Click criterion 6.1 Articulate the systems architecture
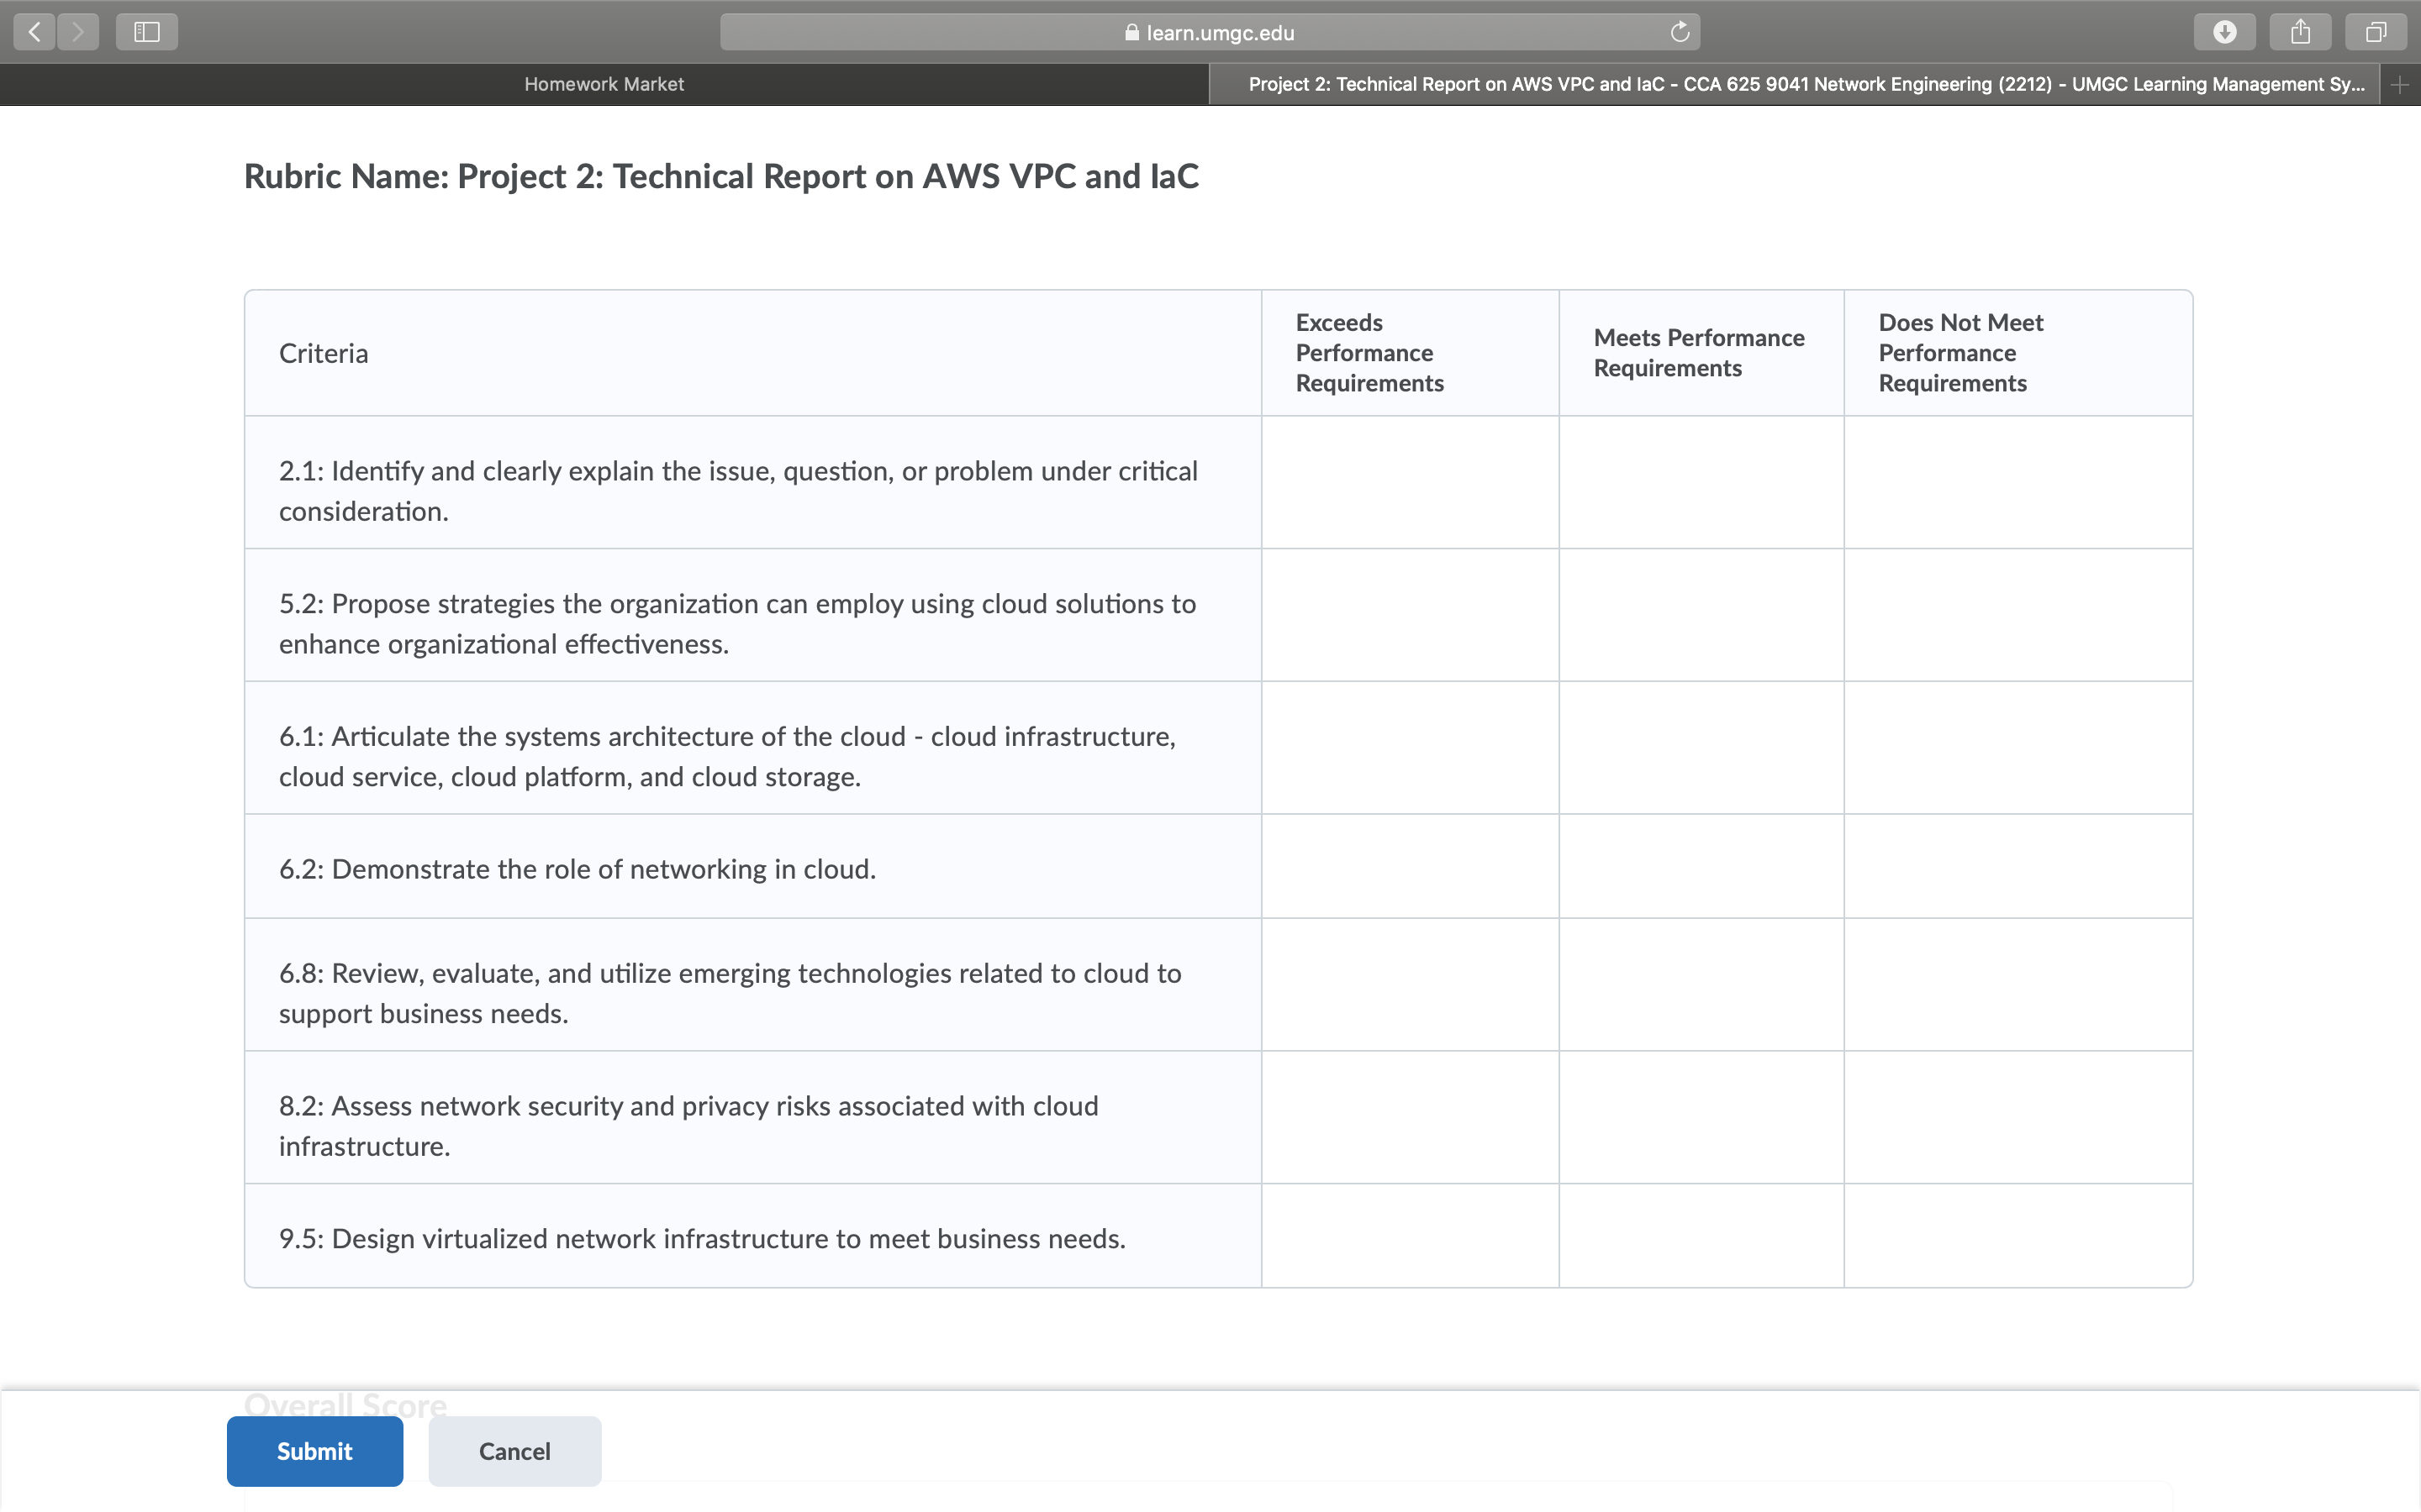Viewport: 2421px width, 1512px height. (727, 756)
